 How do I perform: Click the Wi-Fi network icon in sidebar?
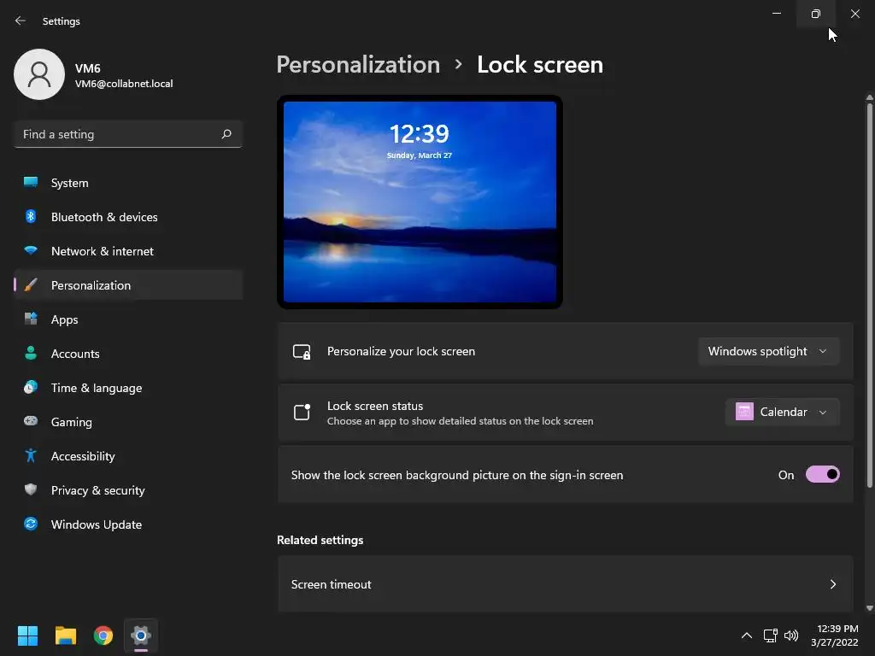[x=31, y=250]
